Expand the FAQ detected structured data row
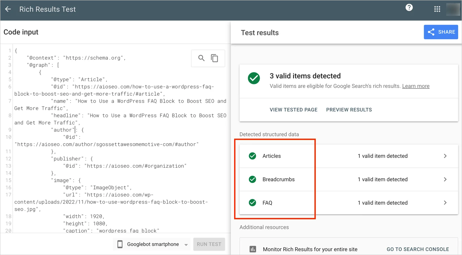462x255 pixels. click(445, 203)
